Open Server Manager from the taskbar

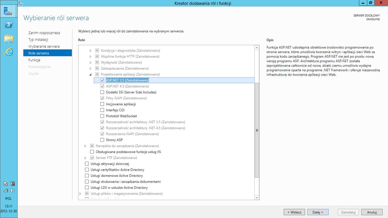click(8, 11)
